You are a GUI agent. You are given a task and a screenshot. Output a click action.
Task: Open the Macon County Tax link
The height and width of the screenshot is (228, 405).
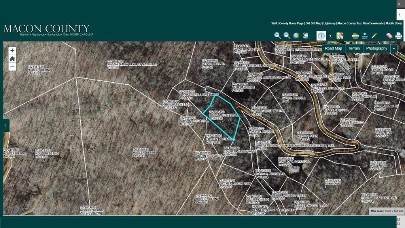point(349,23)
